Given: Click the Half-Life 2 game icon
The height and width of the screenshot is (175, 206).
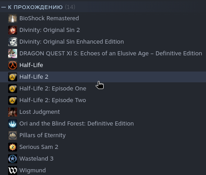Looking at the screenshot, I should tap(13, 77).
